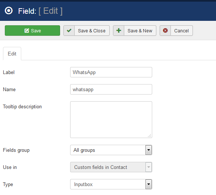Expand the Type dropdown arrow button

click(148, 184)
